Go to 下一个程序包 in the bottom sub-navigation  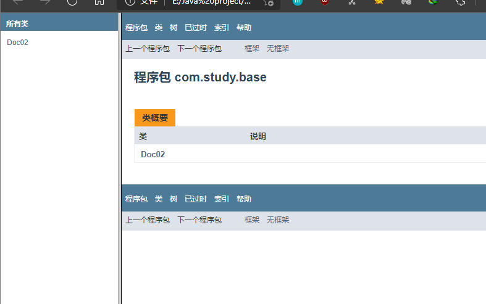click(x=199, y=220)
